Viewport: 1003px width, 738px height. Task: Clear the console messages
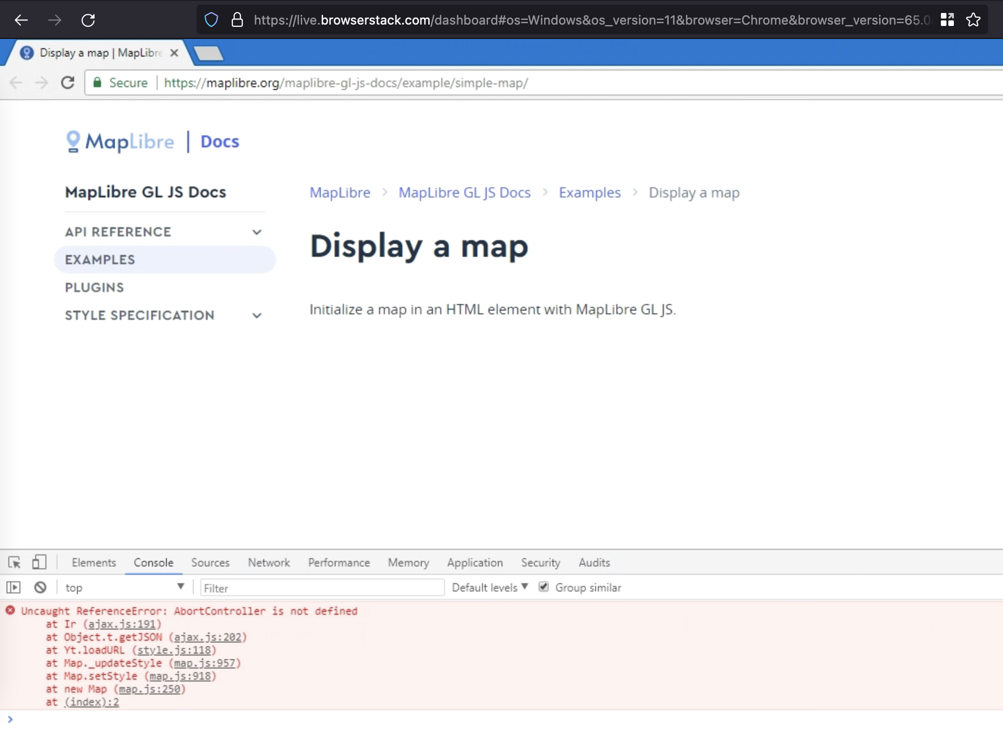coord(40,587)
